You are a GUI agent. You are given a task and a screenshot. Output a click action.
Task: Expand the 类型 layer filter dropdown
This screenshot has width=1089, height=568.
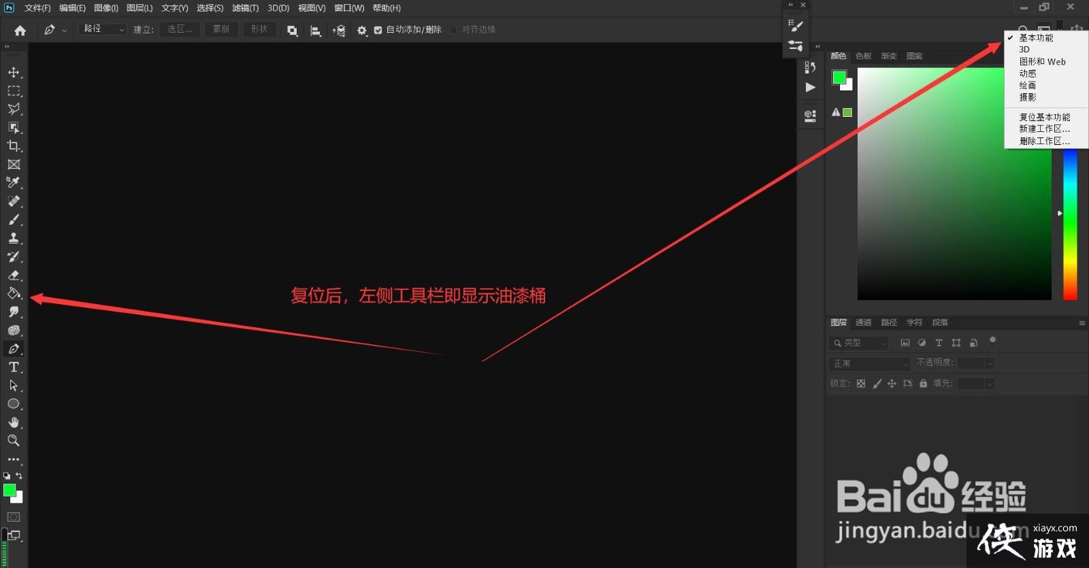click(859, 343)
